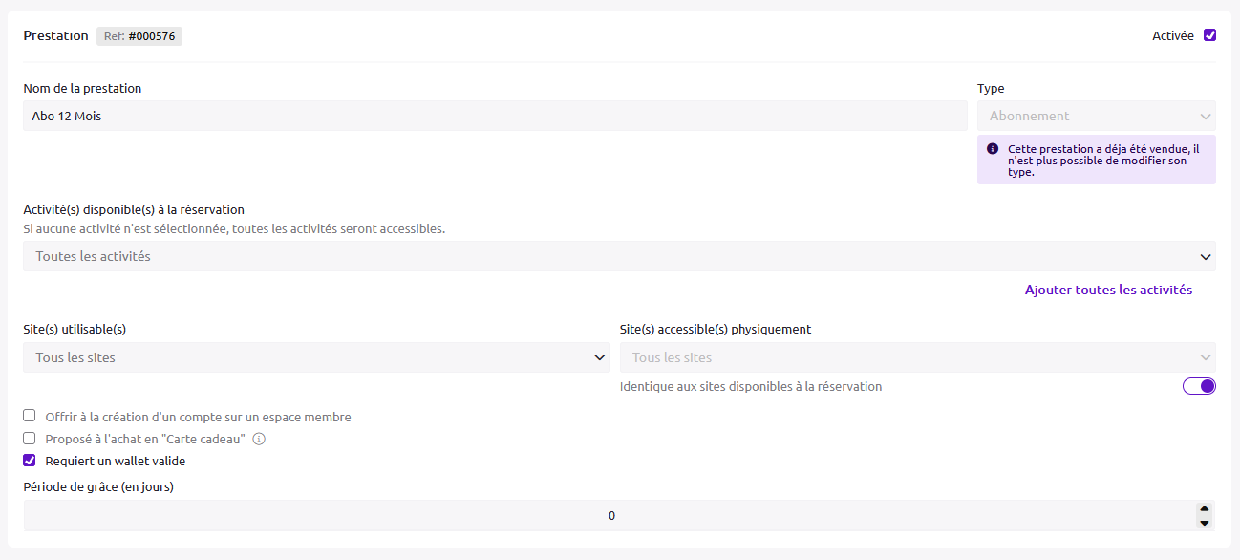Enable Proposé à l'achat en "Carte cadeau"
Viewport: 1240px width, 560px height.
point(30,439)
